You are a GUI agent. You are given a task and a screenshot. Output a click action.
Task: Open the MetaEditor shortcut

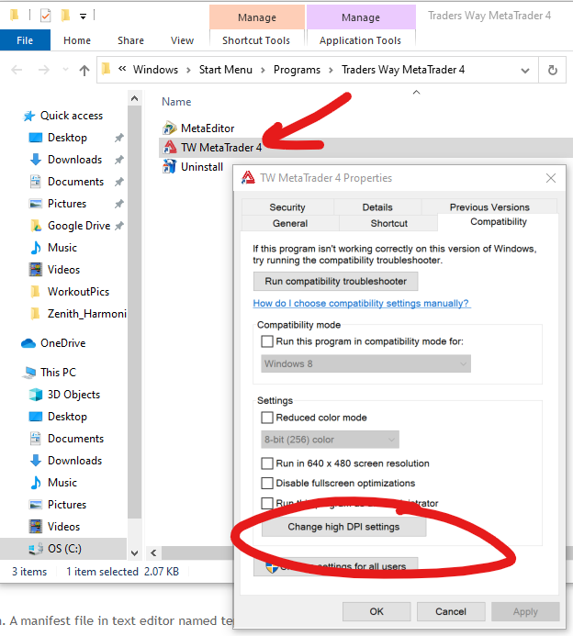pyautogui.click(x=198, y=128)
